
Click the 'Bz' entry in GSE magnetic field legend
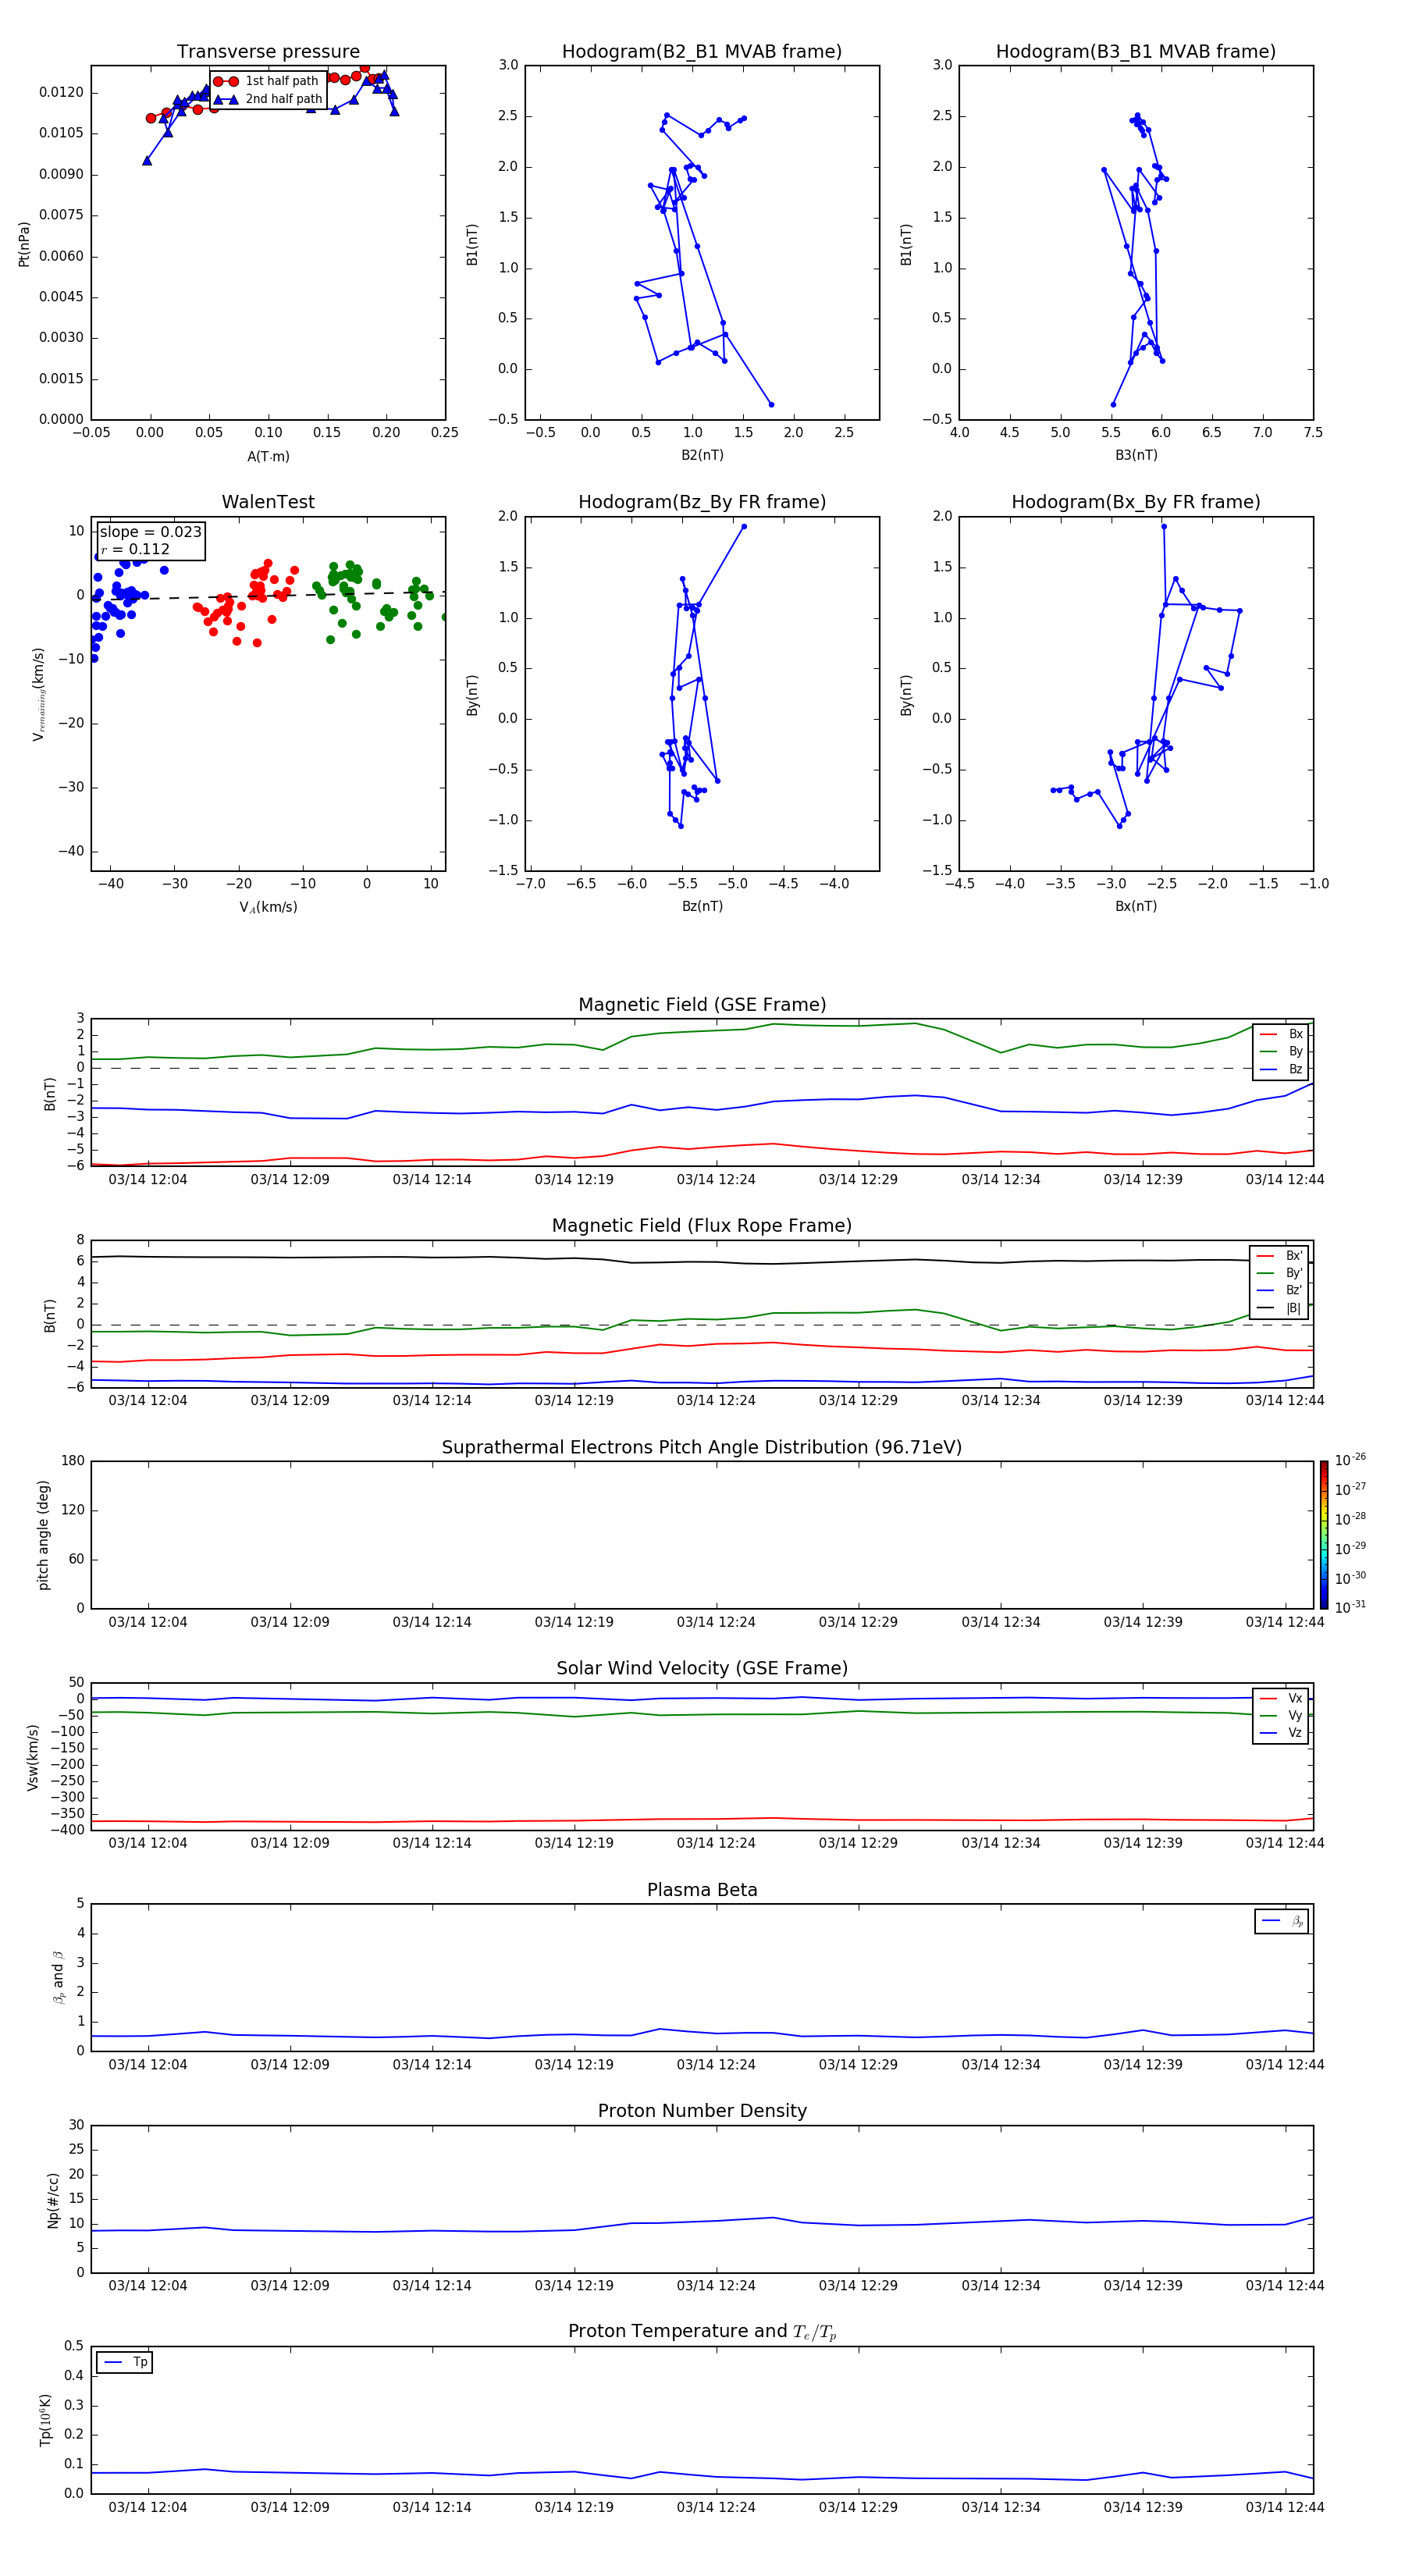pyautogui.click(x=1281, y=1069)
